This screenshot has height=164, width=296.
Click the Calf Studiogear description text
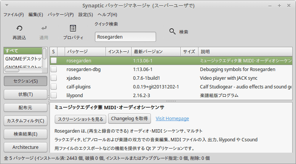[x=246, y=87]
